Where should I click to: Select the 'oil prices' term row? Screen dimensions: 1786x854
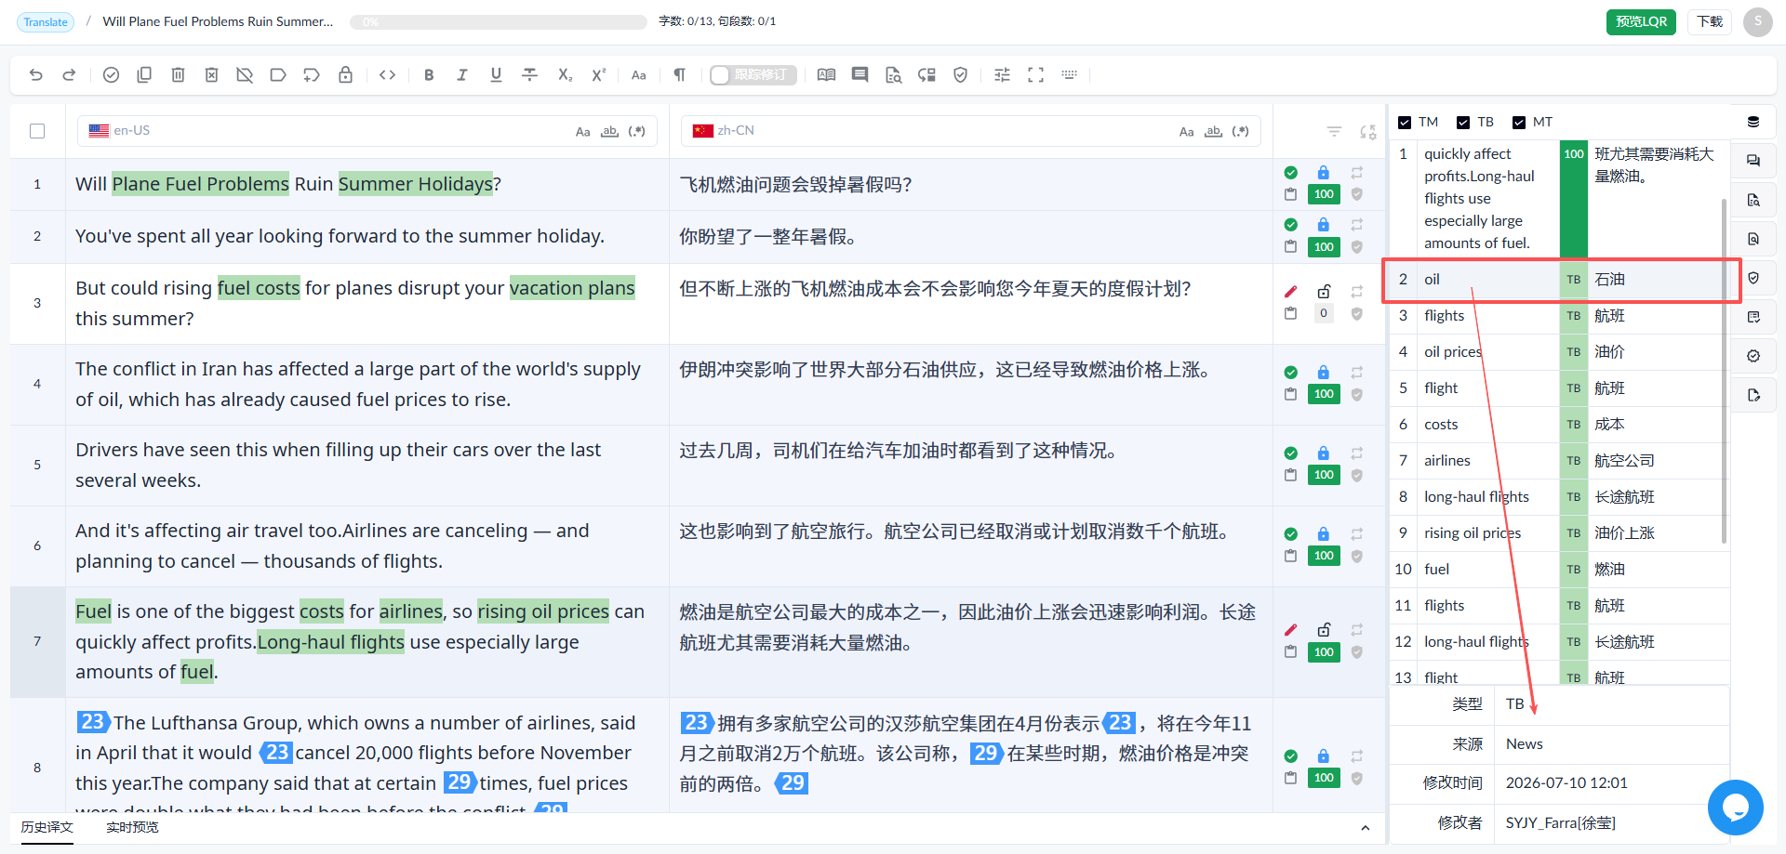tap(1559, 352)
